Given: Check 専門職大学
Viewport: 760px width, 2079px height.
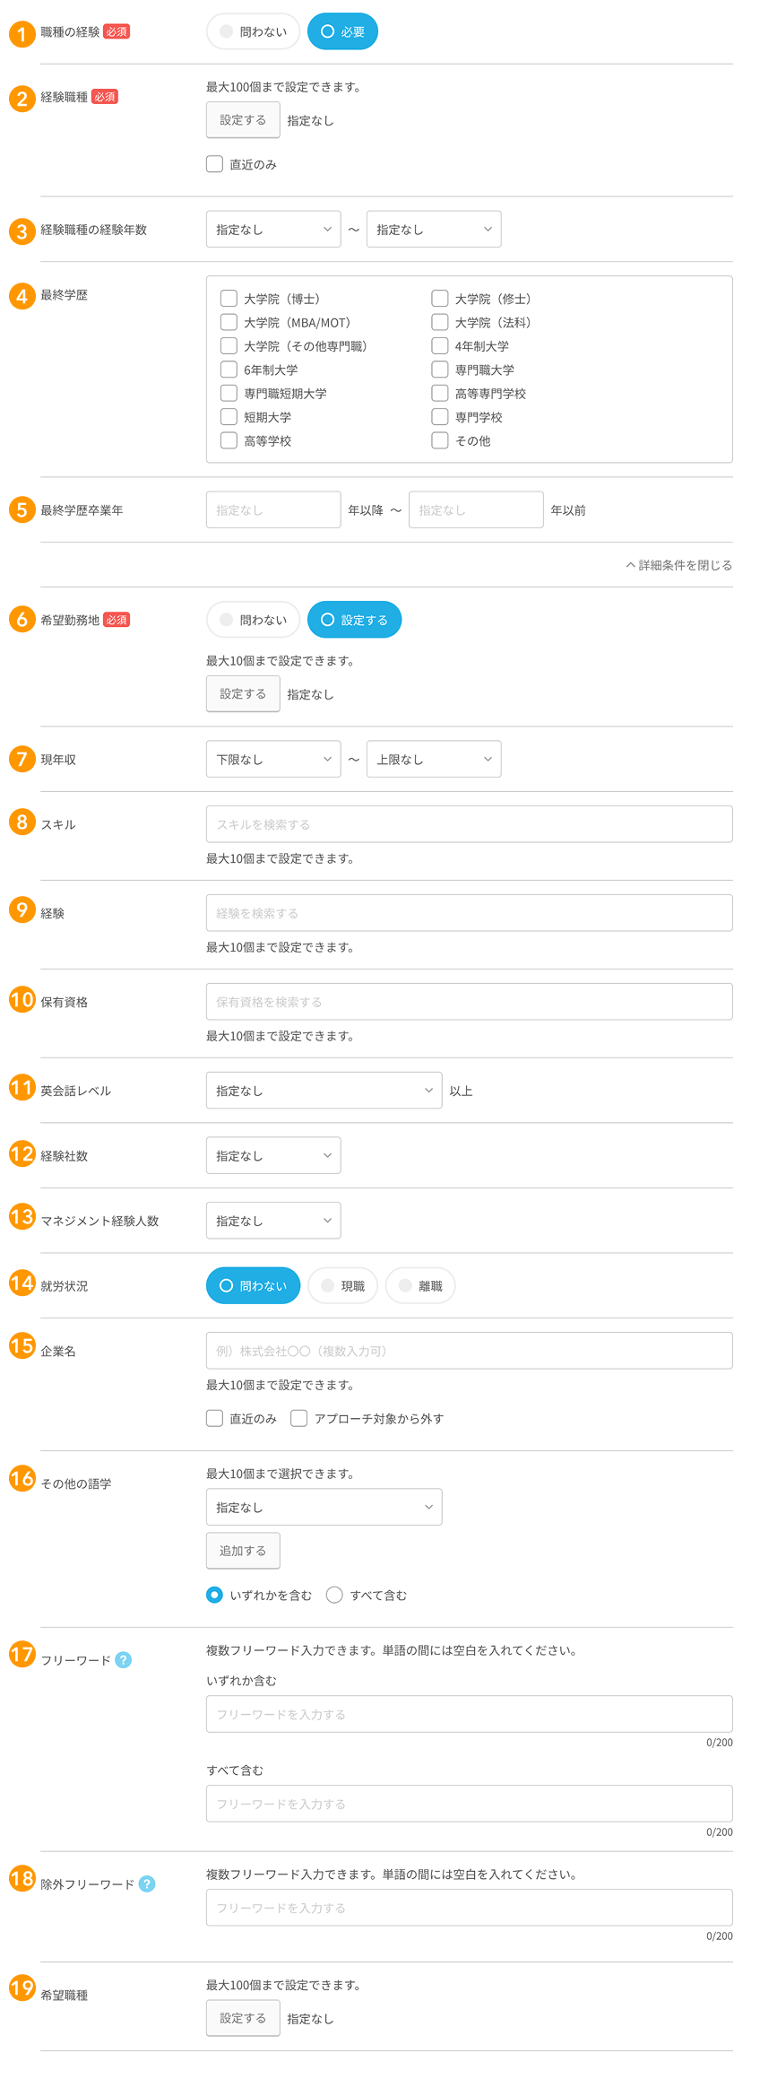Looking at the screenshot, I should coord(439,370).
